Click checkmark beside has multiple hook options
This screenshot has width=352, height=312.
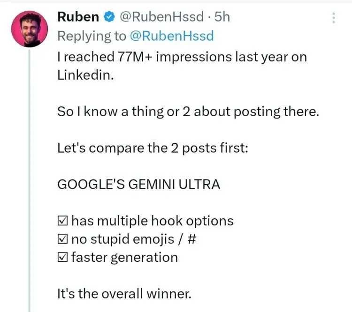pos(62,221)
